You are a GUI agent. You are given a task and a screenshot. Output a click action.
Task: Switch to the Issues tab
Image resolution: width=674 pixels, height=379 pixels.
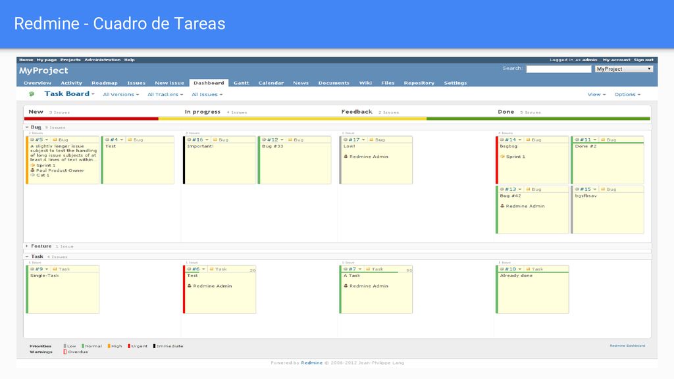(x=136, y=83)
